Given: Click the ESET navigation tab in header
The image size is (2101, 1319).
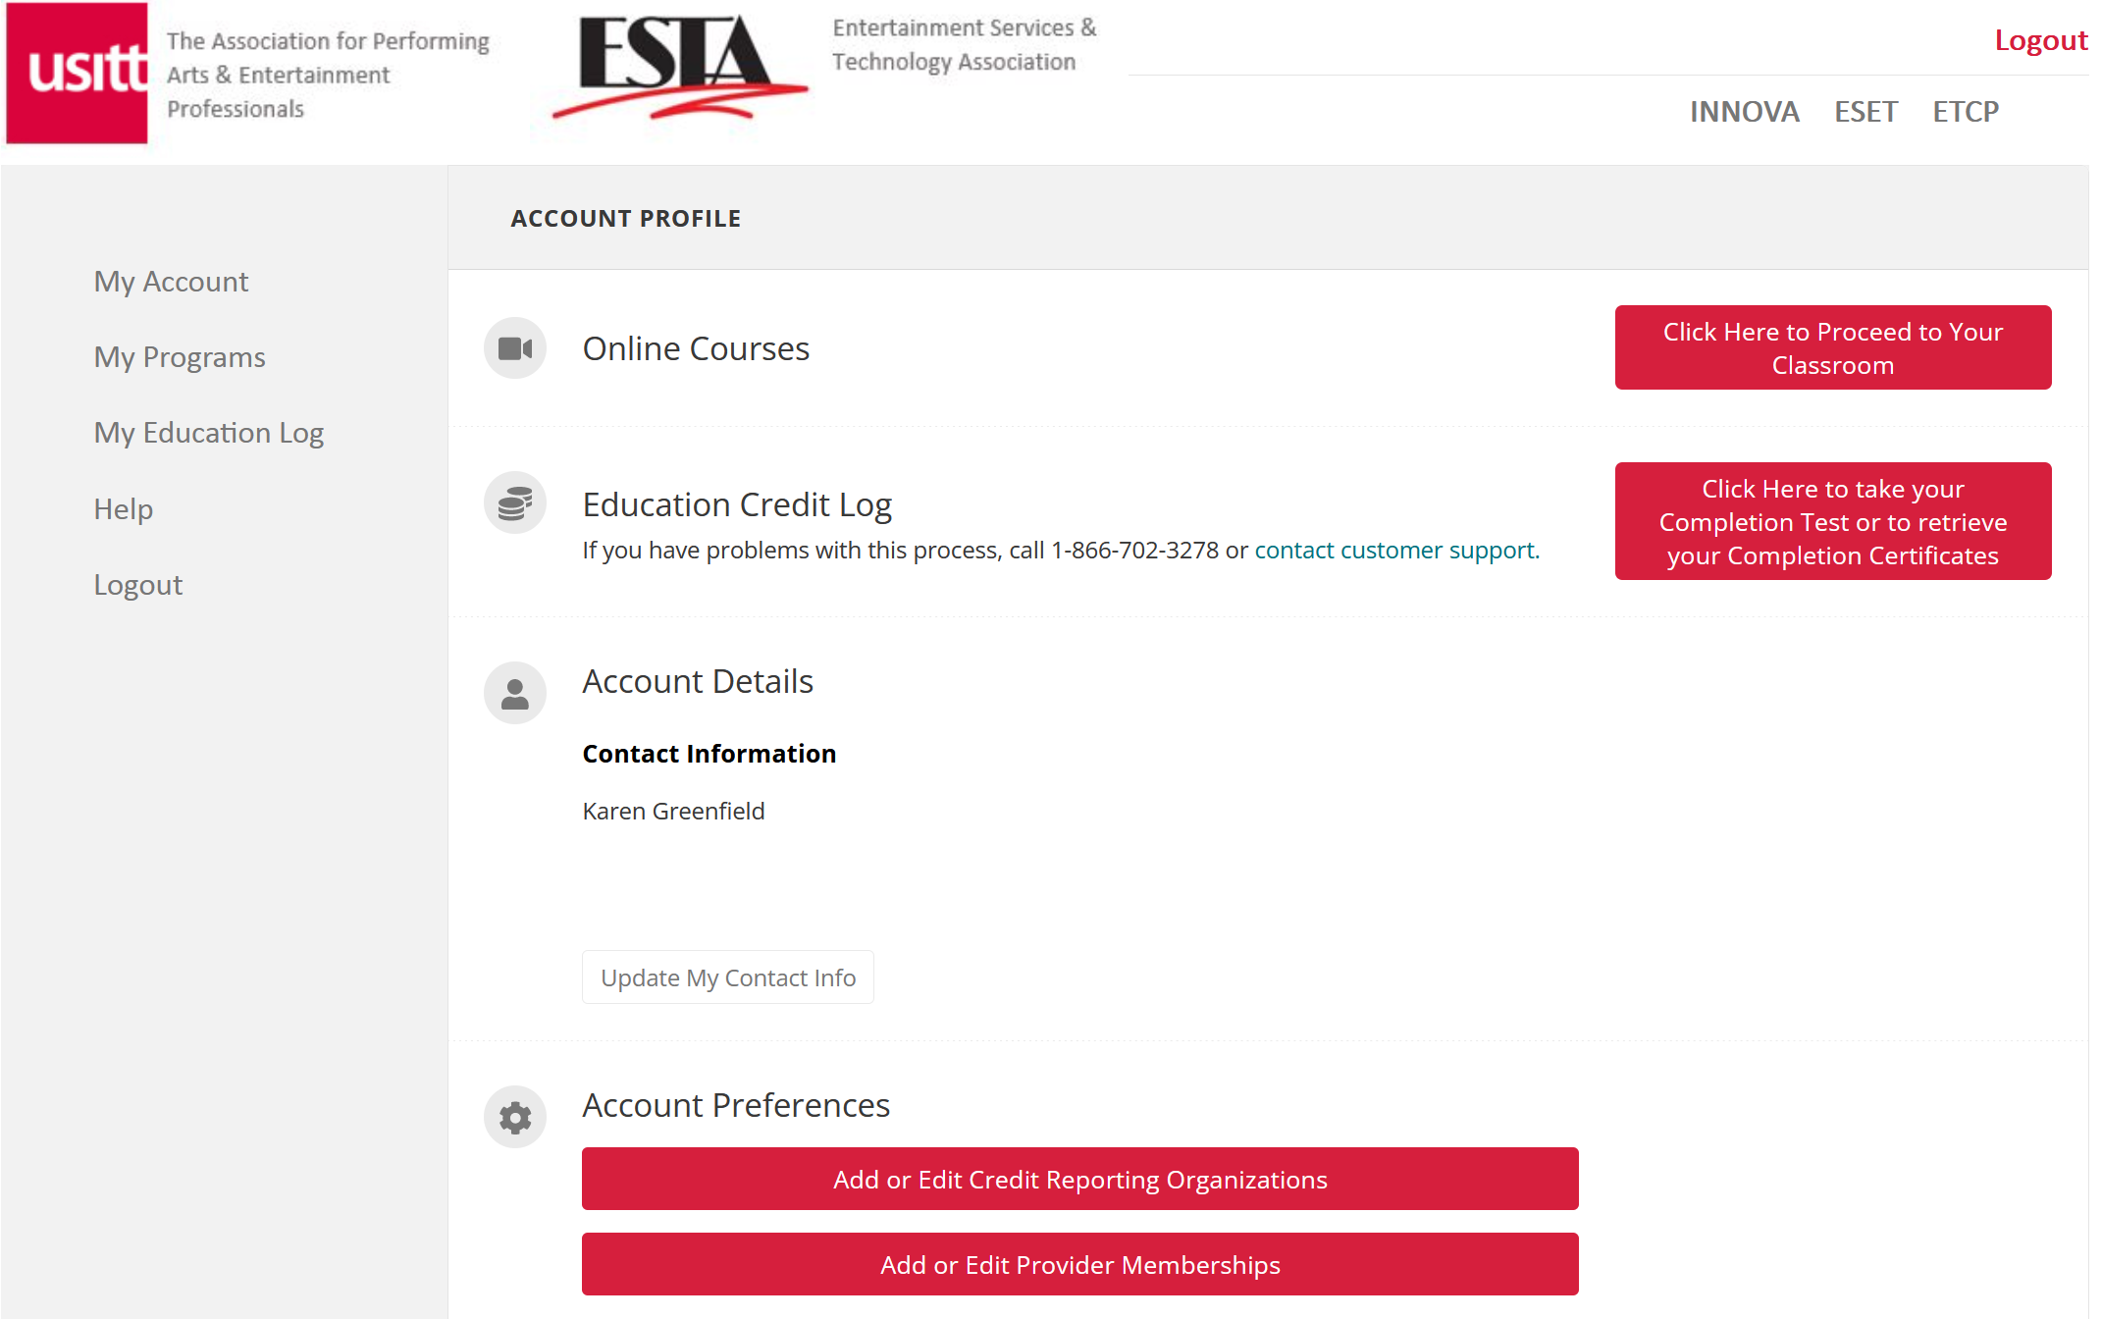Looking at the screenshot, I should pos(1865,109).
